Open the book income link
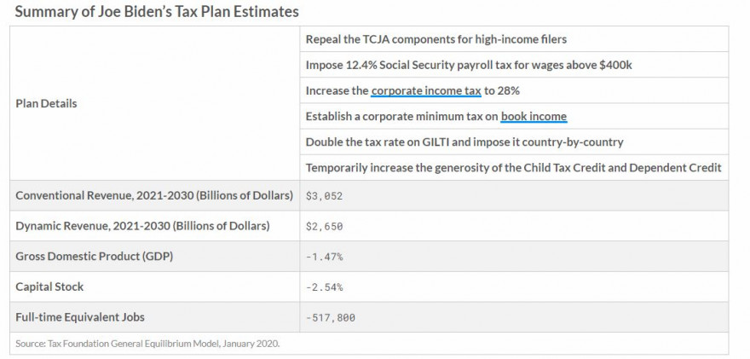Screen dimensions: 750x359 pyautogui.click(x=534, y=116)
